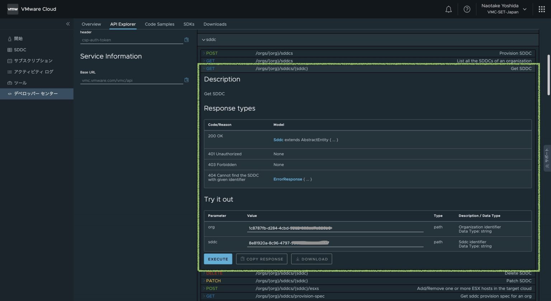Viewport: 551px width, 301px height.
Task: Expand the POST Provision SDDC endpoint
Action: coord(204,53)
